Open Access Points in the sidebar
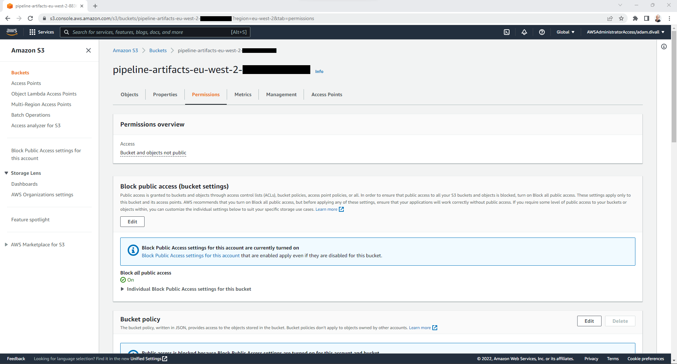The height and width of the screenshot is (364, 677). [x=26, y=83]
